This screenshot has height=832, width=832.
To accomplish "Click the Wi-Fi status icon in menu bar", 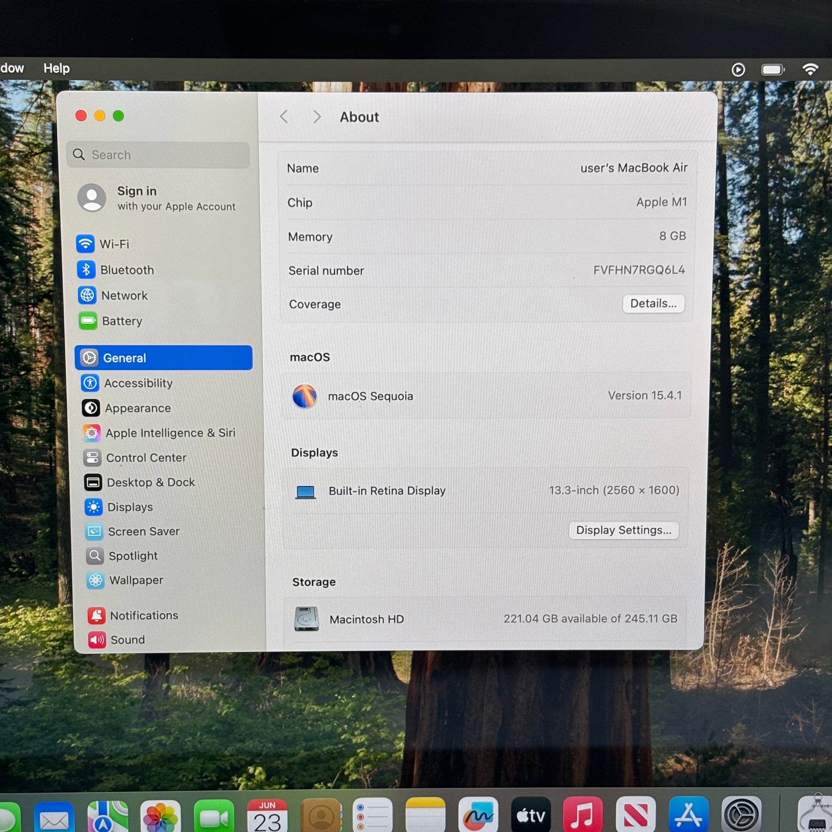I will (810, 69).
